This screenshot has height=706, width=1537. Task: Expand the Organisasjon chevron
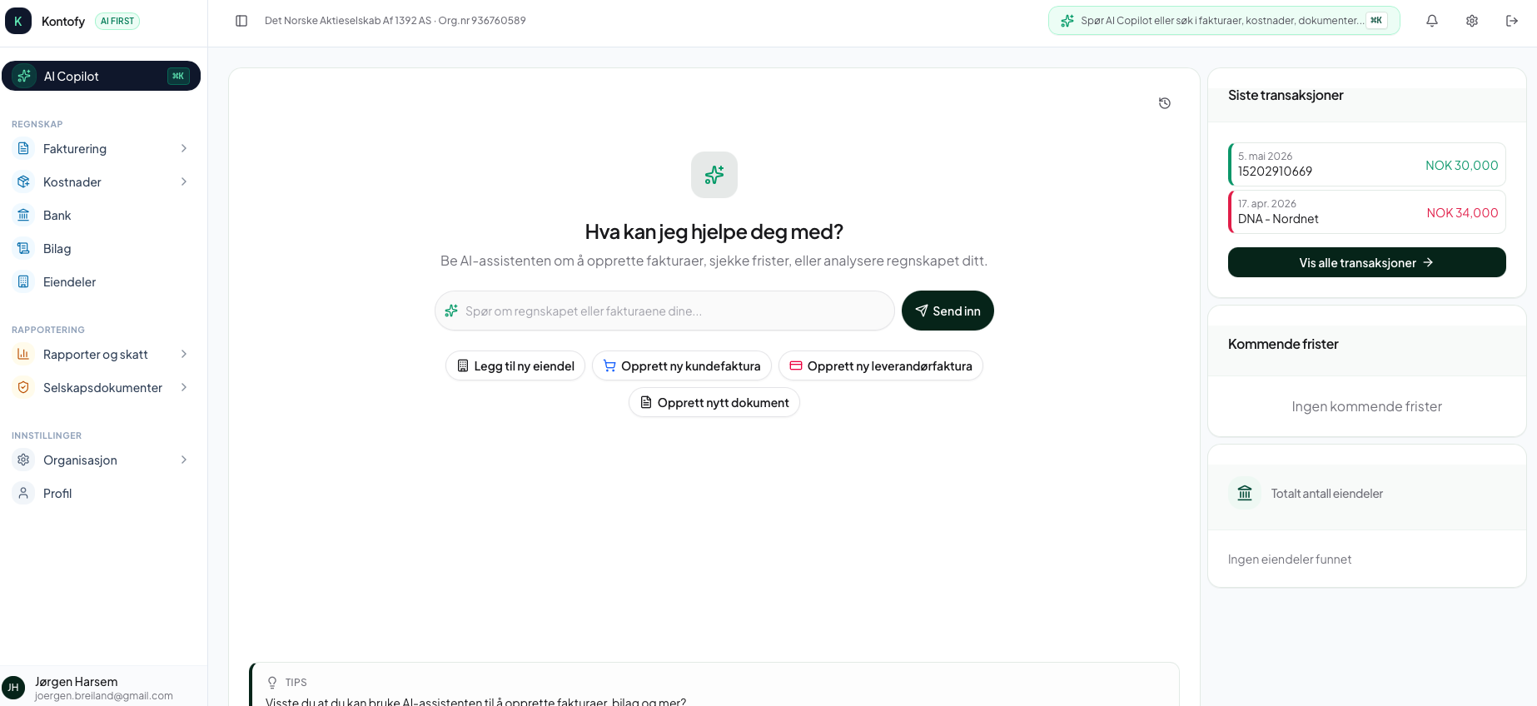(x=184, y=460)
